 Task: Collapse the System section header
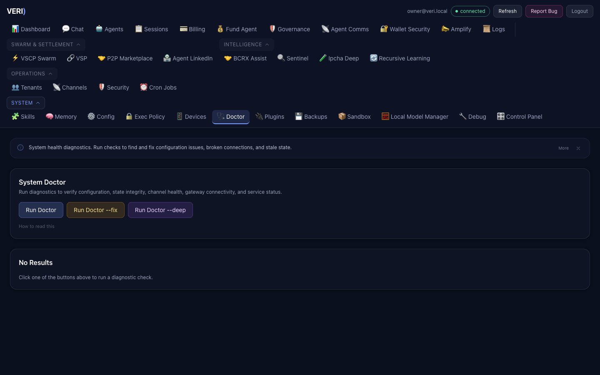[x=25, y=103]
